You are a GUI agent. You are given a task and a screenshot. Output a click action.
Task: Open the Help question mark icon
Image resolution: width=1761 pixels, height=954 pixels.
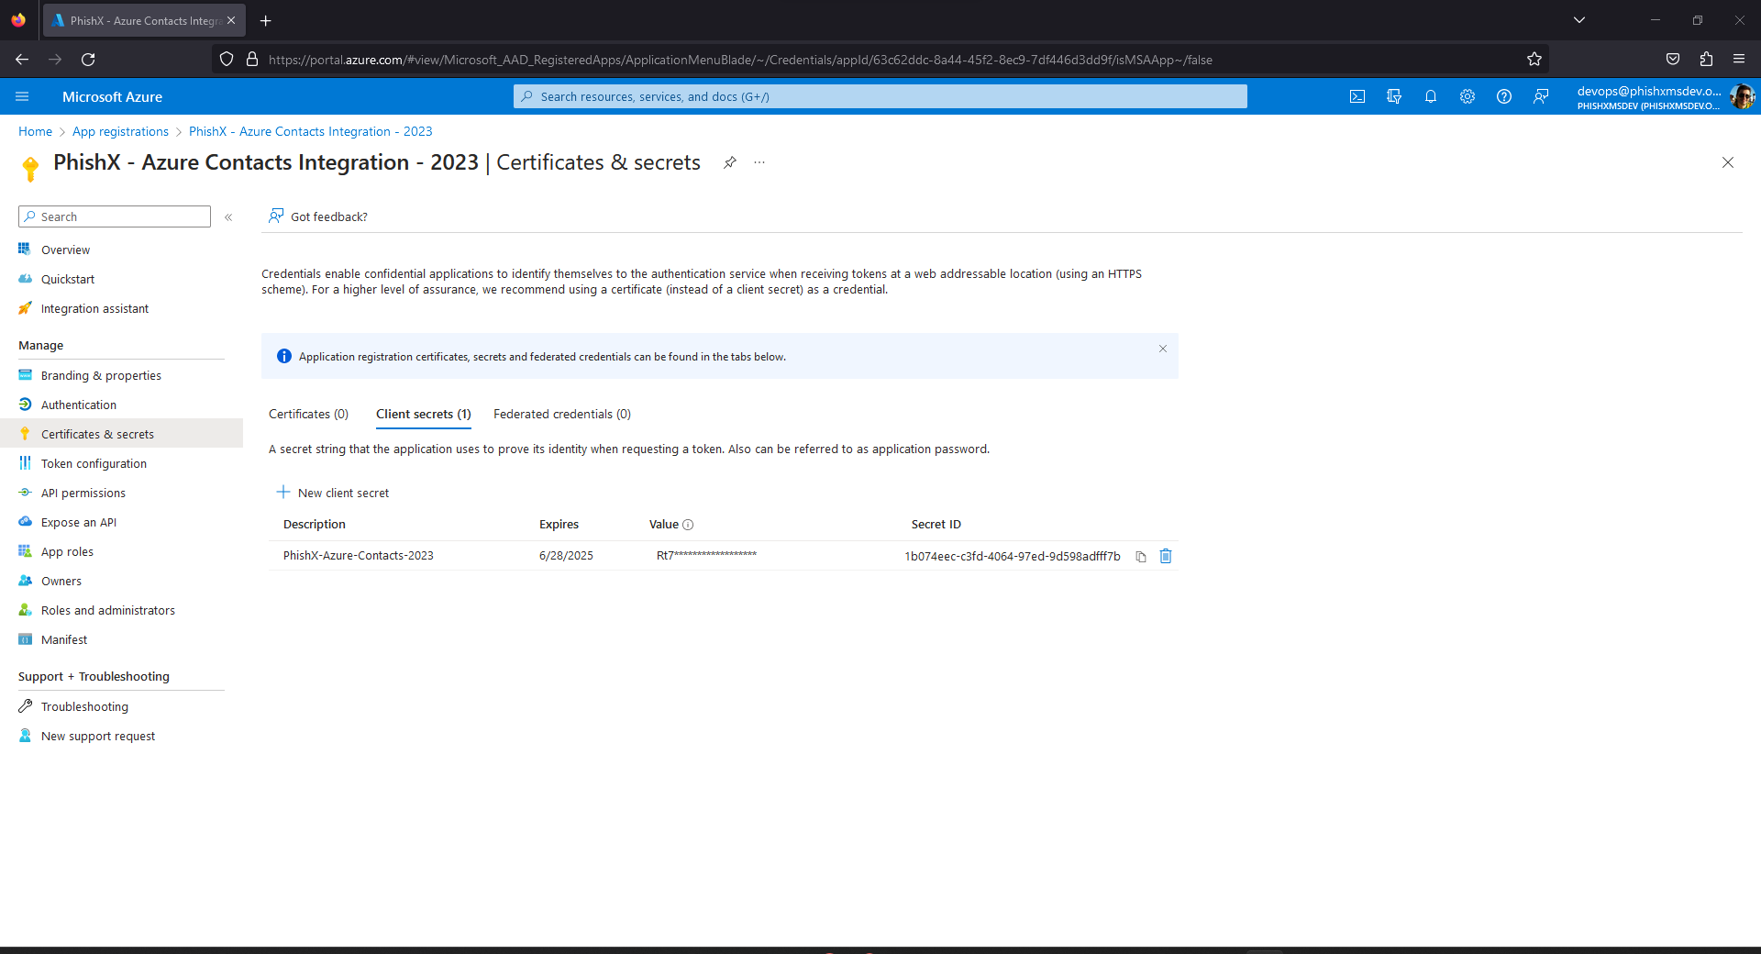pyautogui.click(x=1504, y=96)
